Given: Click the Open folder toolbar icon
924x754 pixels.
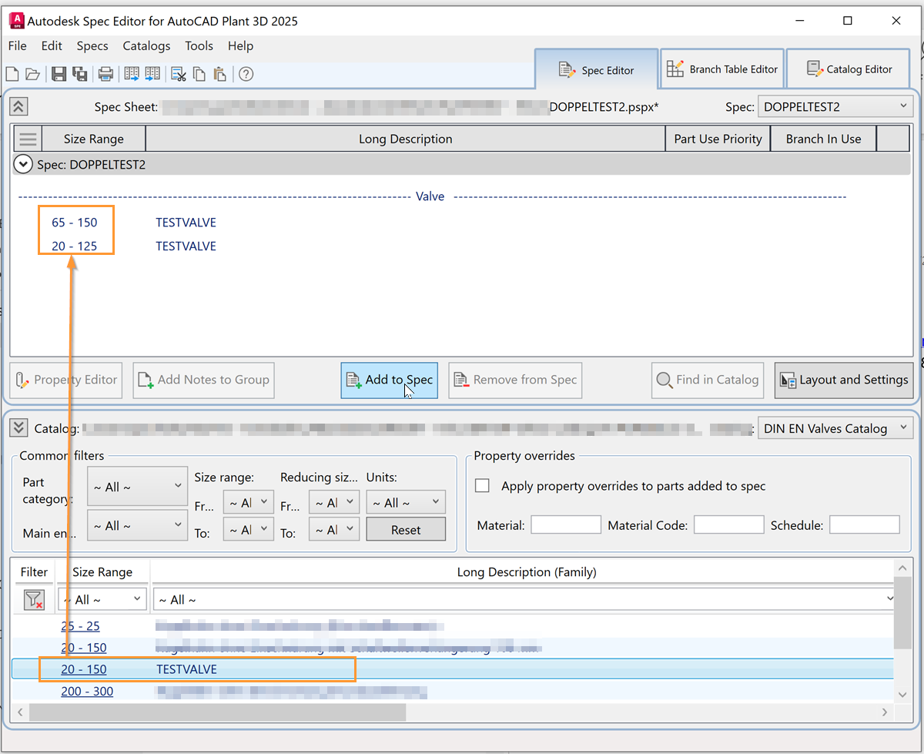Looking at the screenshot, I should click(32, 74).
